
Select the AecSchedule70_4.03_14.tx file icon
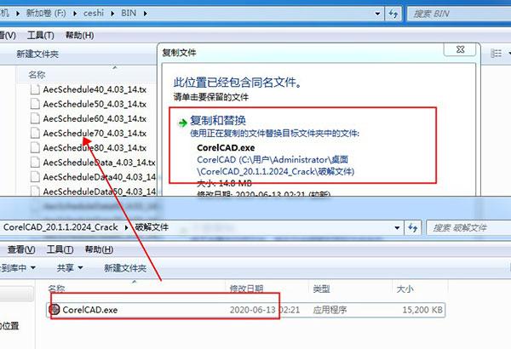35,133
